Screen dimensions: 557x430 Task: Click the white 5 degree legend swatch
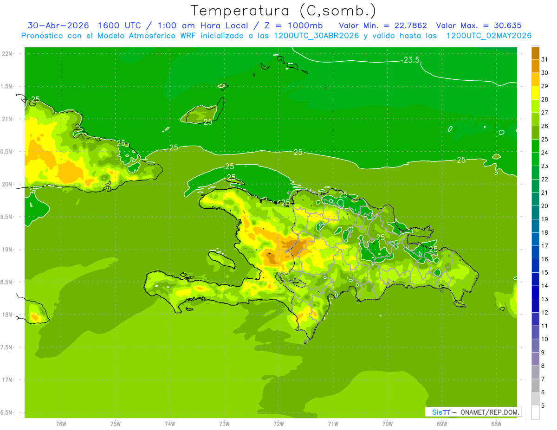535,412
